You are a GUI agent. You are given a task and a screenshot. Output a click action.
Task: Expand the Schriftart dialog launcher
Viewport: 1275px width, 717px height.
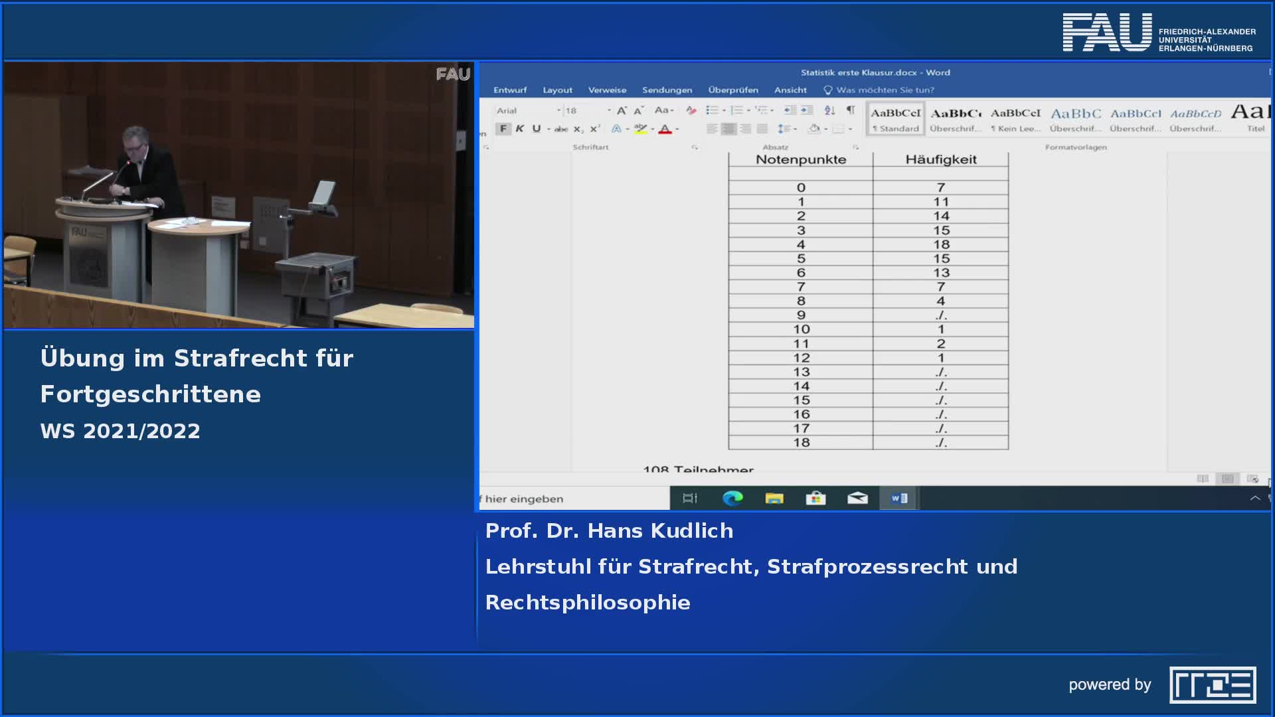pyautogui.click(x=695, y=147)
